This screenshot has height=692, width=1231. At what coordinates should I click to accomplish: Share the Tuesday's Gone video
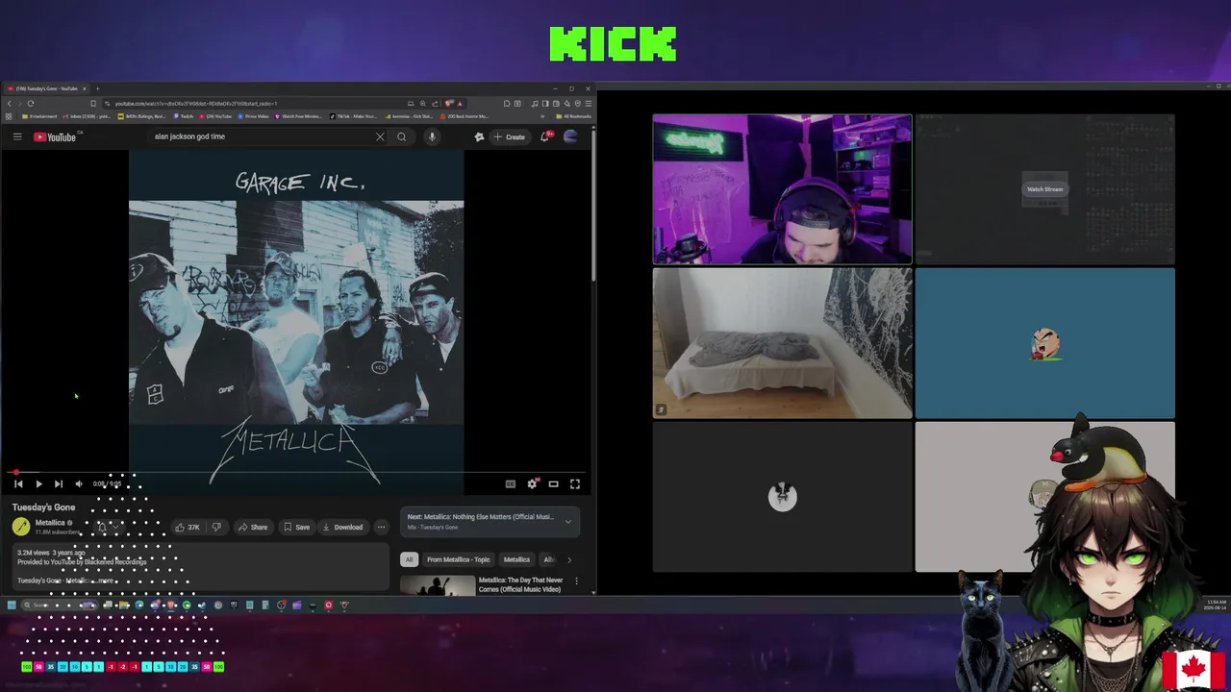point(253,527)
